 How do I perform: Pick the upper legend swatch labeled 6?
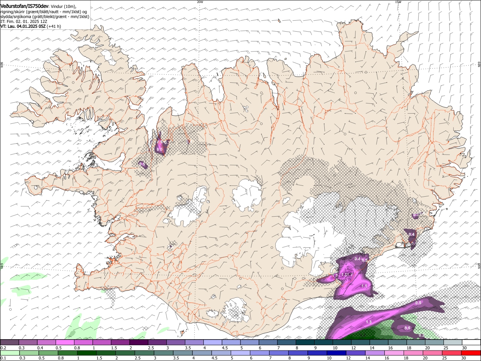(x=268, y=343)
